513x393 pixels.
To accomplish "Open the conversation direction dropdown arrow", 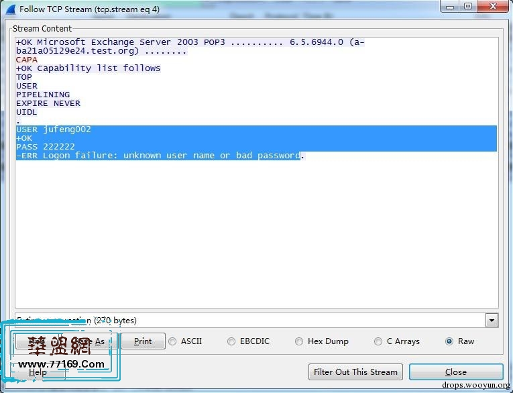I will pyautogui.click(x=492, y=321).
